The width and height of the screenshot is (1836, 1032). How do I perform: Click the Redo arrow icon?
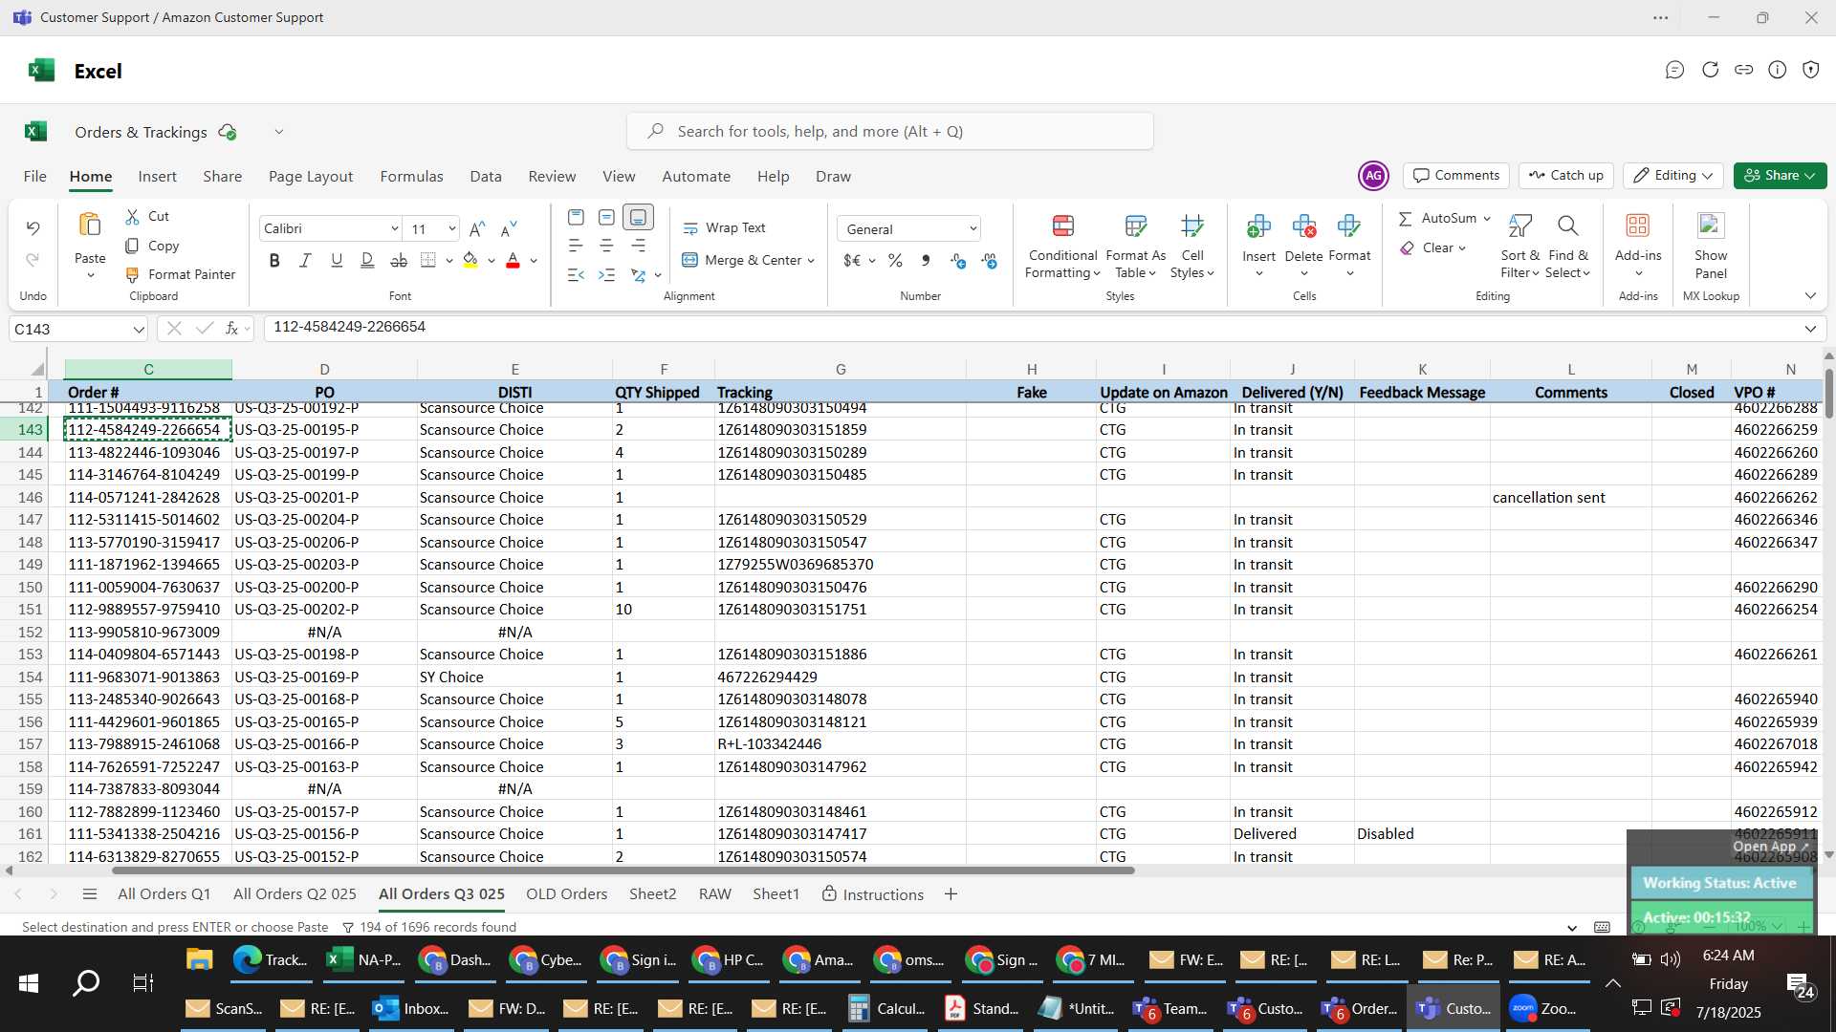point(33,260)
